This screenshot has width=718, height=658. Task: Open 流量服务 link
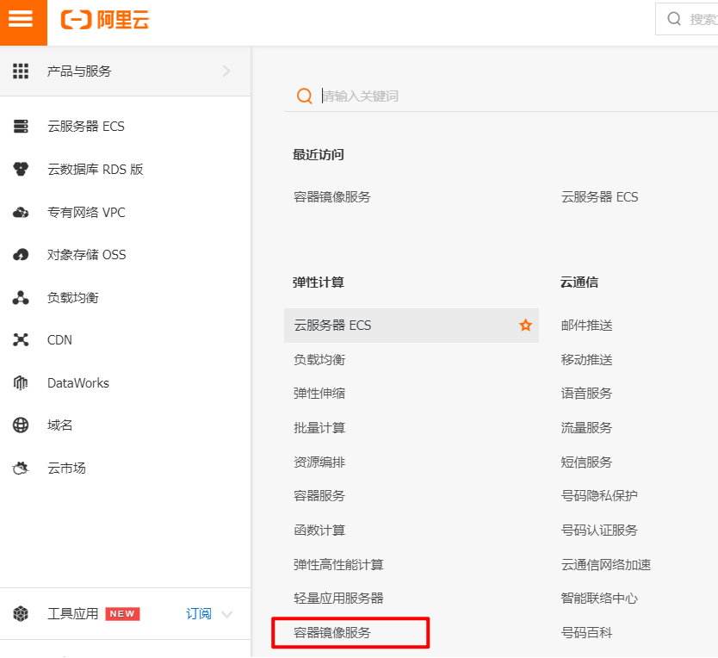(586, 427)
